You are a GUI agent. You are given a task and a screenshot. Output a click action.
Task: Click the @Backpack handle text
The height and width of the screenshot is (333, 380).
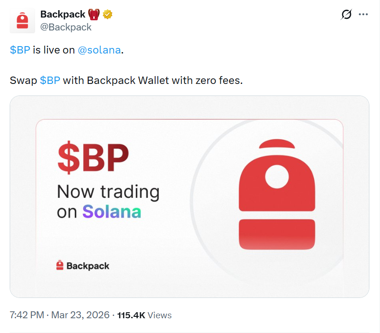pos(66,27)
